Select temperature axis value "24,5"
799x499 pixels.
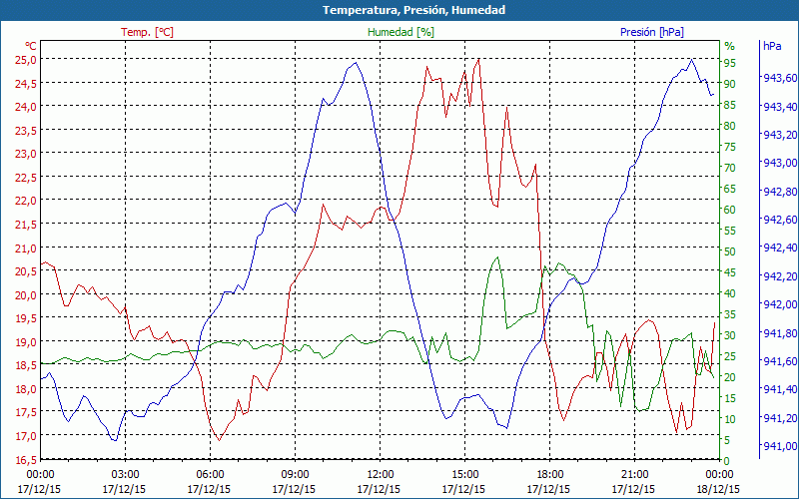(26, 83)
